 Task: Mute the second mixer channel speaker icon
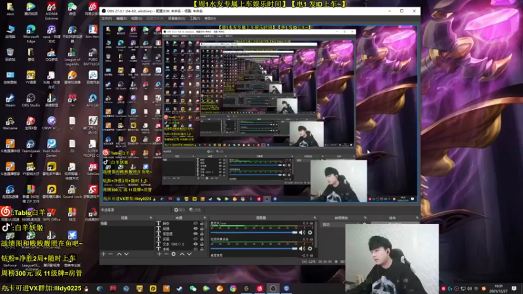[302, 248]
